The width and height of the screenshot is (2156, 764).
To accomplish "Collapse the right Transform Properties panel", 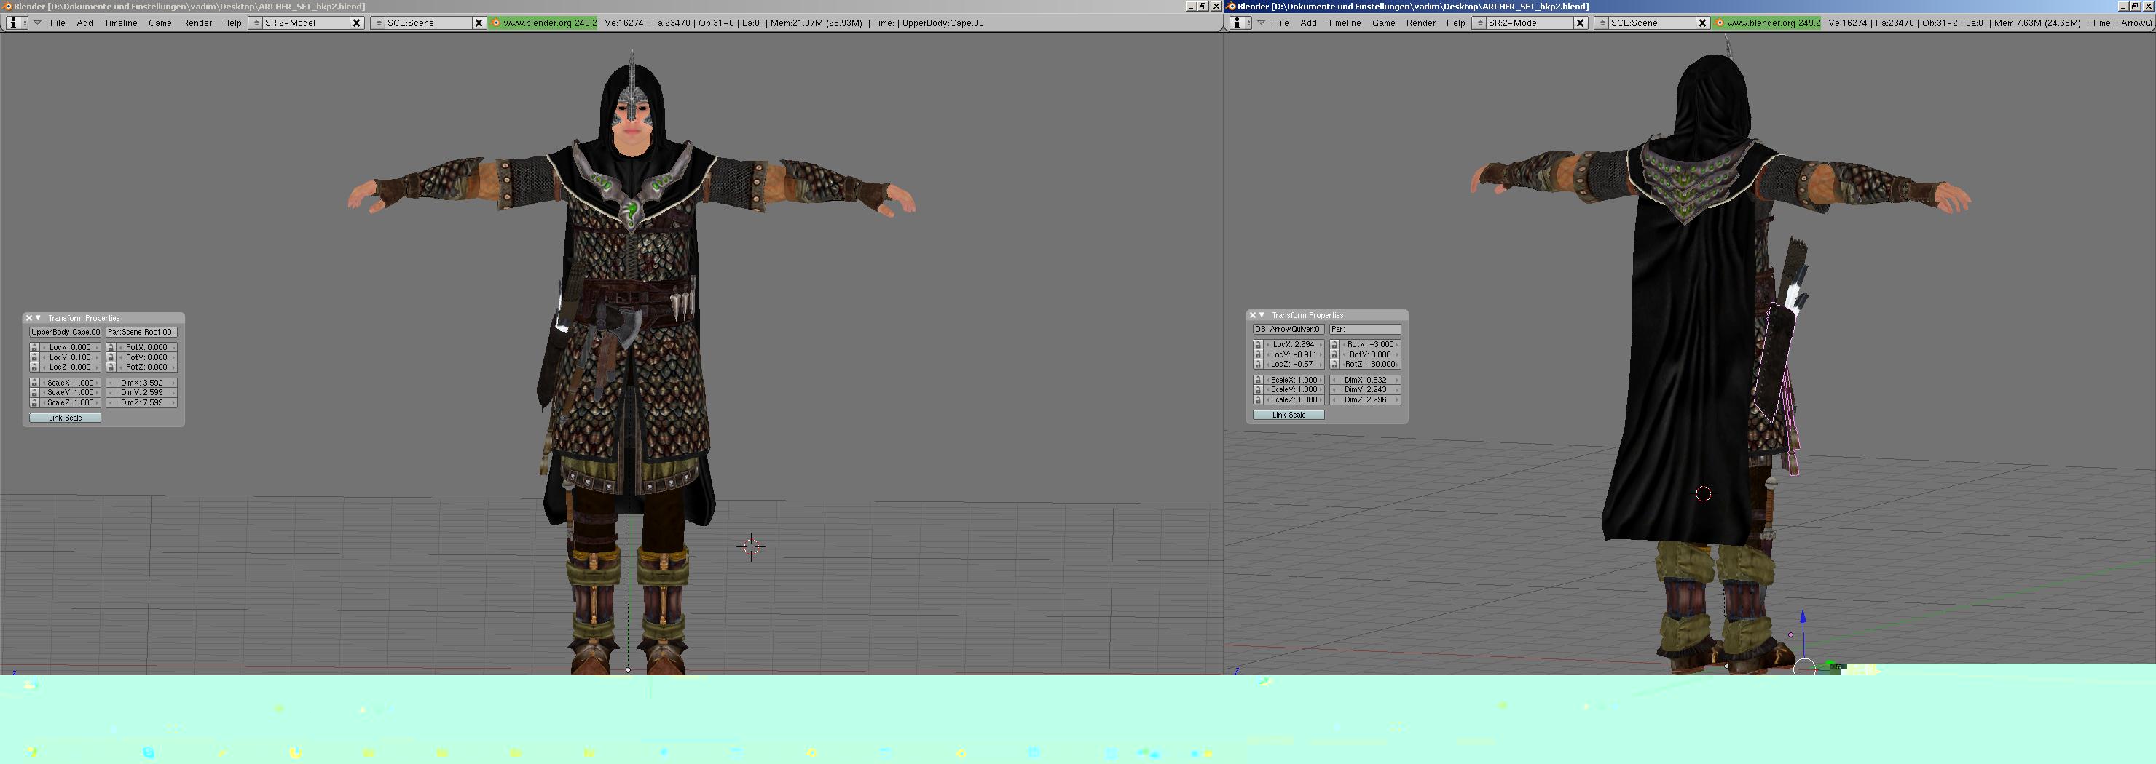I will coord(1262,316).
